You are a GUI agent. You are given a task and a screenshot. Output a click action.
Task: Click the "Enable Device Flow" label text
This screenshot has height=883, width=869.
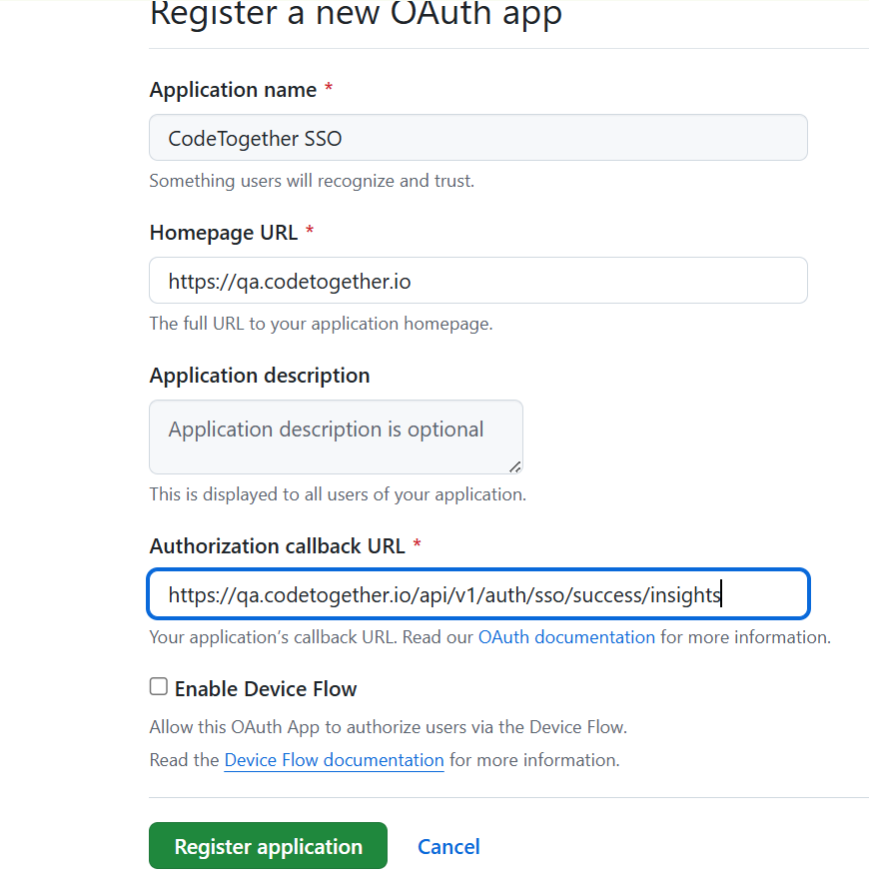click(x=266, y=689)
